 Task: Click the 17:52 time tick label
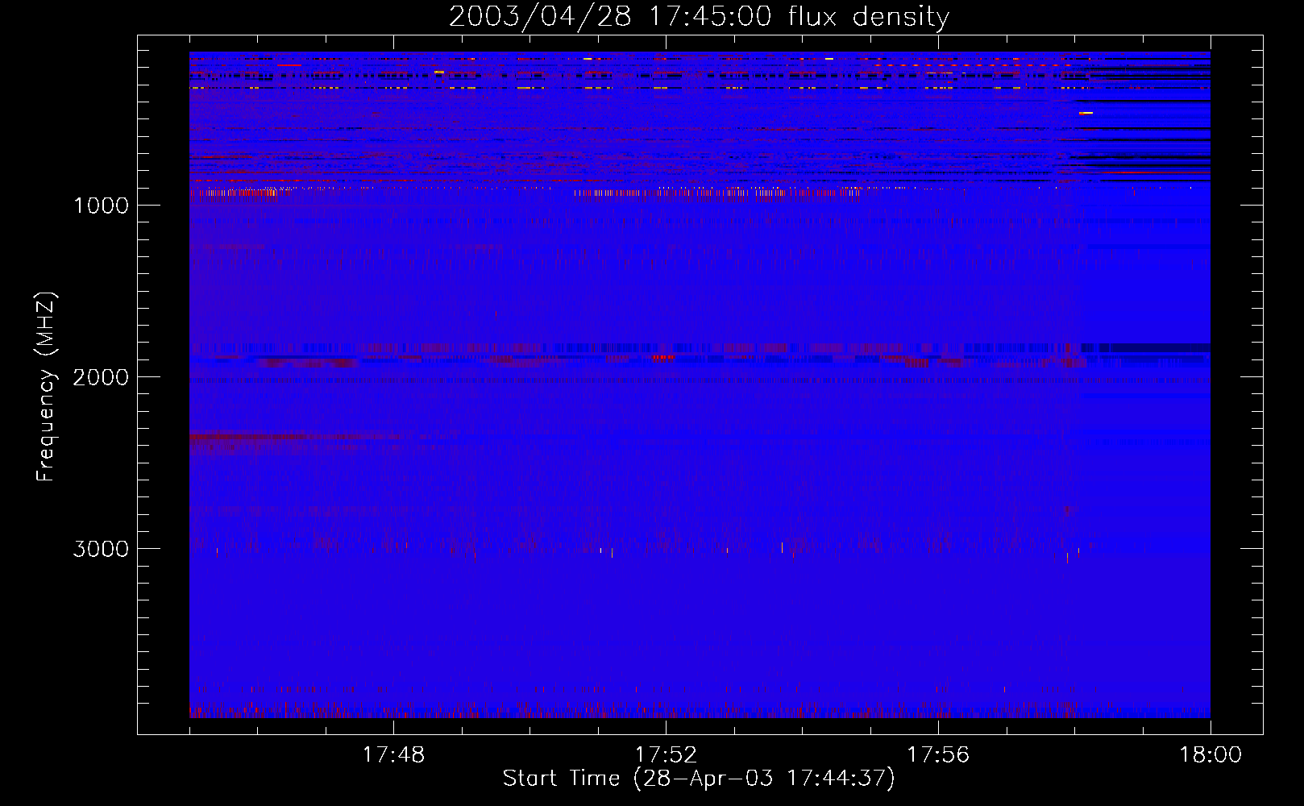pos(666,755)
